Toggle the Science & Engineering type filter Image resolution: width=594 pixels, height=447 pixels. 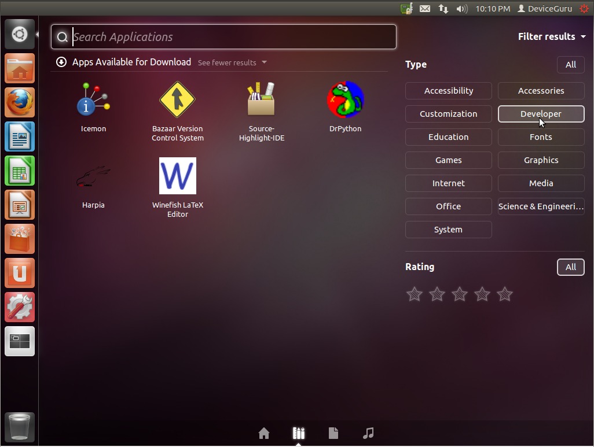tap(541, 206)
